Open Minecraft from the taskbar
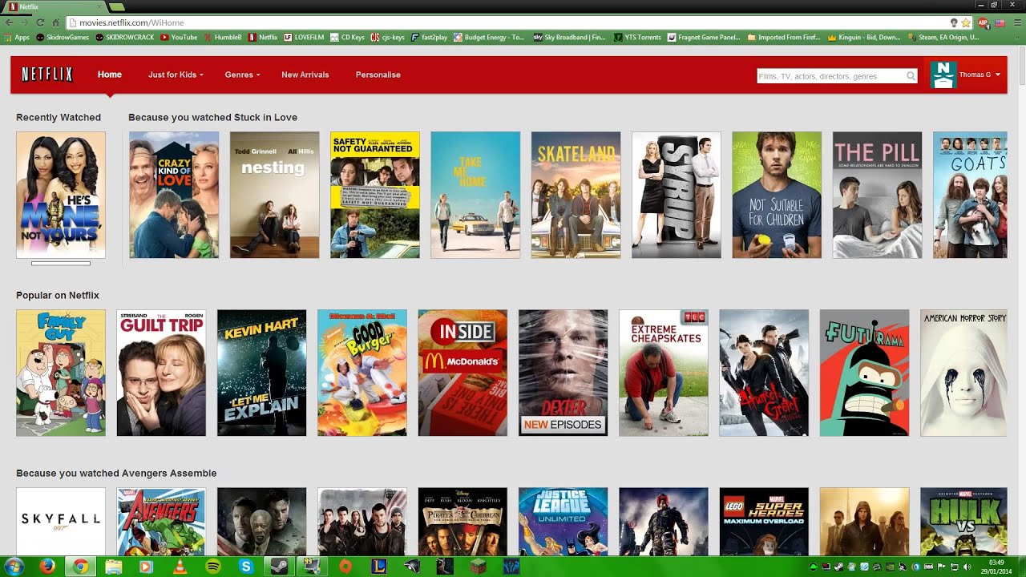The image size is (1026, 577). 478,567
